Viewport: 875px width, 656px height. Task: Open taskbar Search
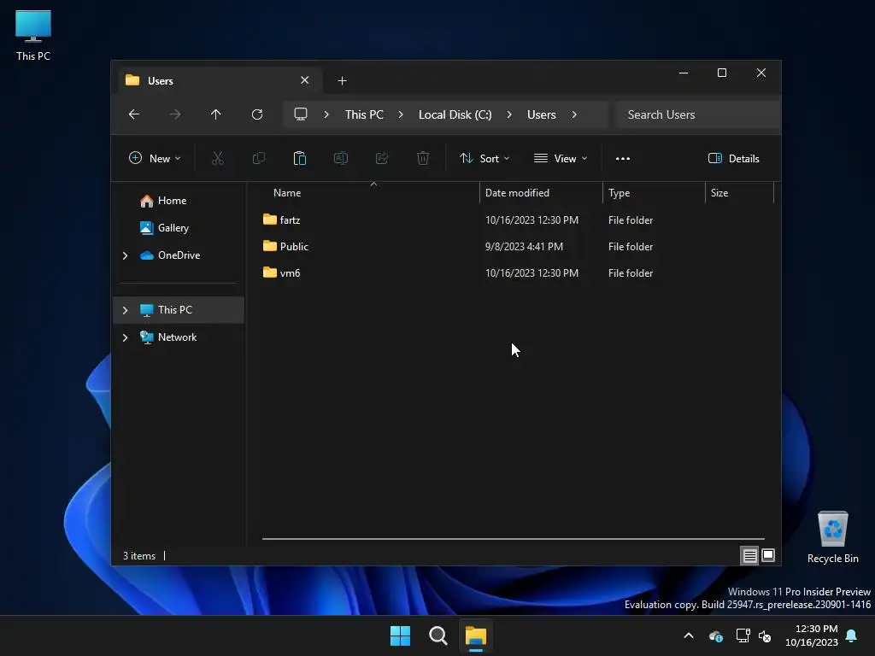[438, 635]
